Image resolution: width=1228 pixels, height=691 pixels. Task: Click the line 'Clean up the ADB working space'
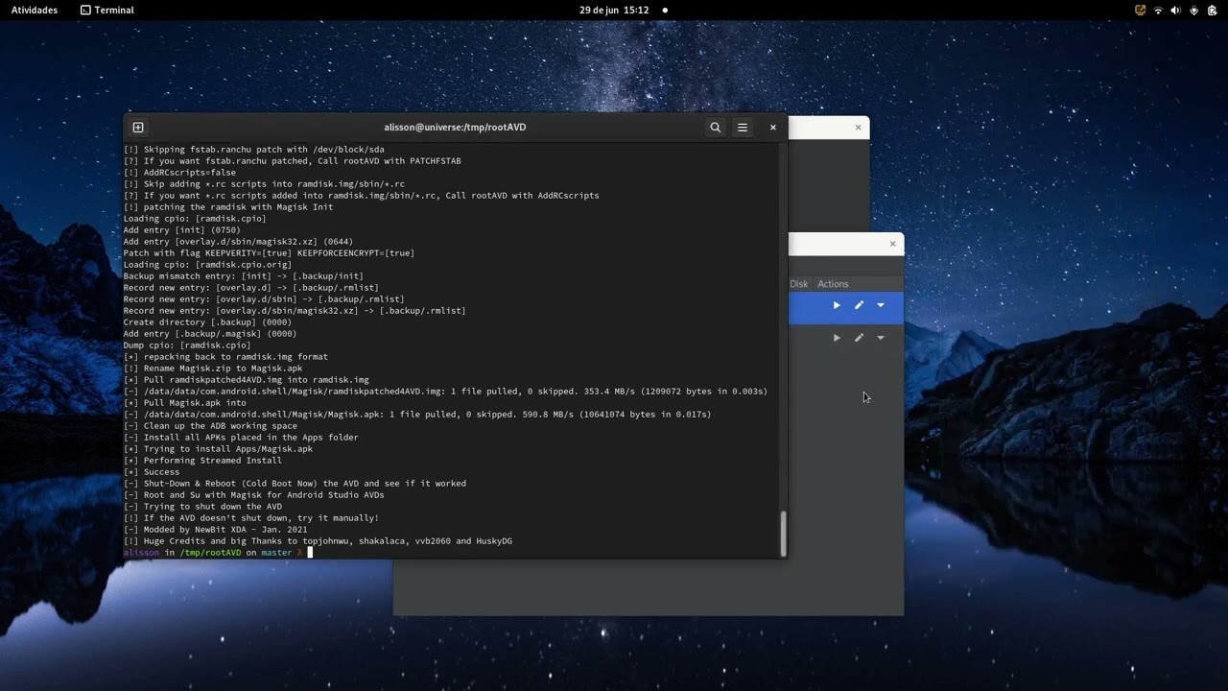[221, 426]
